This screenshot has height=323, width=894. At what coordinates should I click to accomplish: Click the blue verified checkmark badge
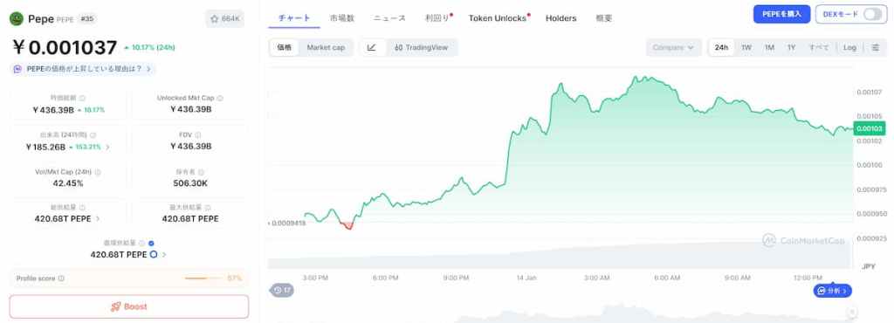[x=151, y=244]
